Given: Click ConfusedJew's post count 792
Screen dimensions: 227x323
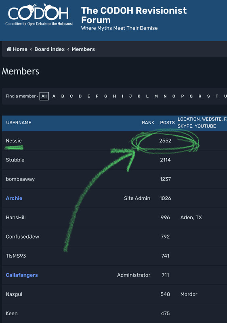Looking at the screenshot, I should tap(165, 237).
